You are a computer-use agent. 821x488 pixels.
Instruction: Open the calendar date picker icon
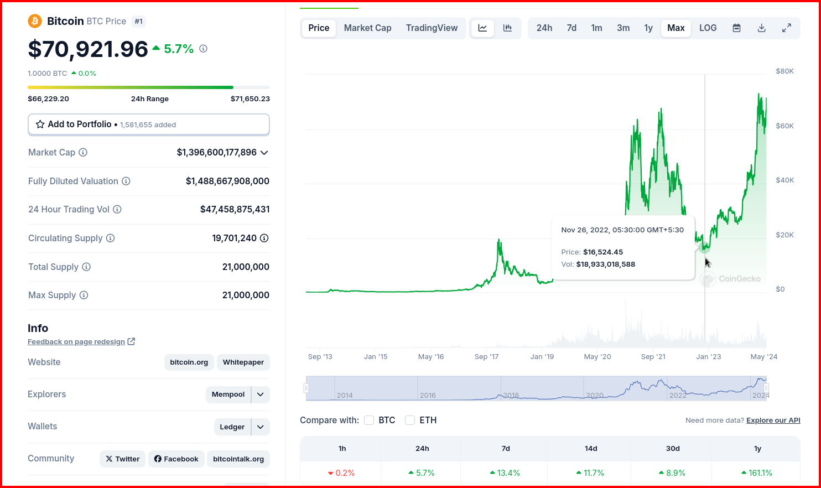coord(736,28)
